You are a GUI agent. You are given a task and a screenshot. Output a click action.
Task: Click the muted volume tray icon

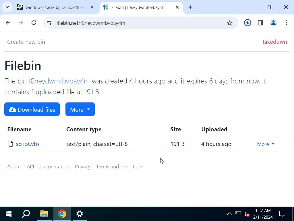click(246, 214)
